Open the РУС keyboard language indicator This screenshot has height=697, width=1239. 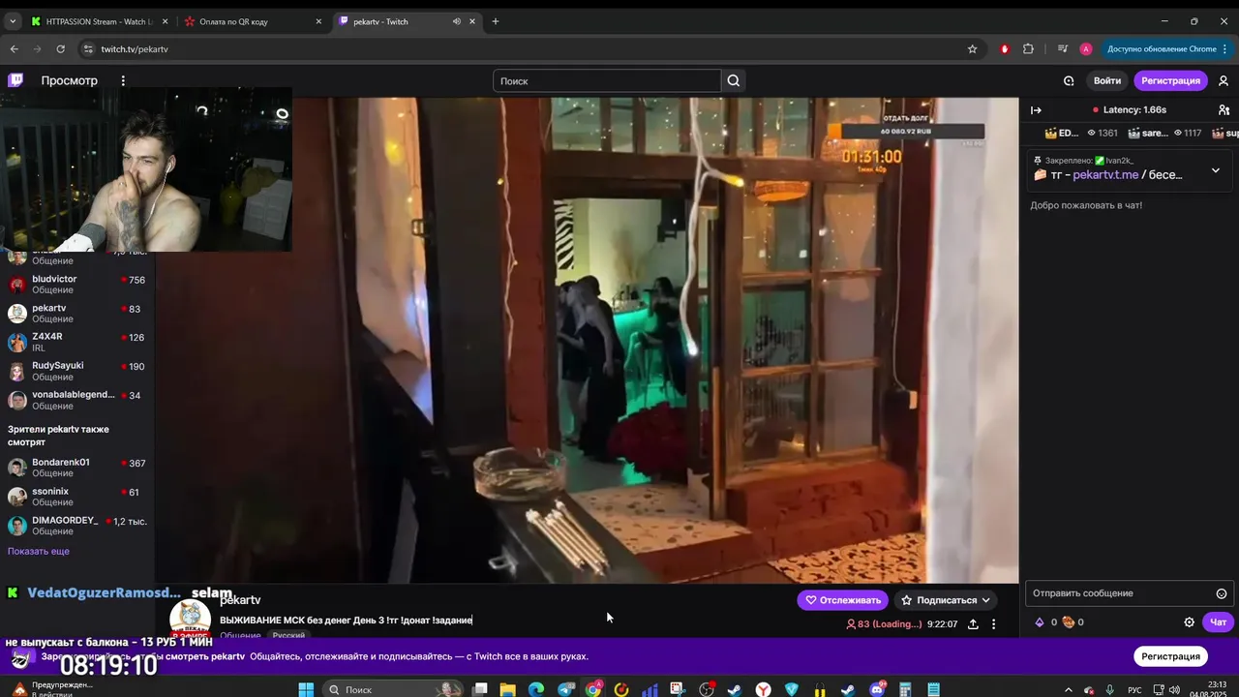pyautogui.click(x=1134, y=690)
